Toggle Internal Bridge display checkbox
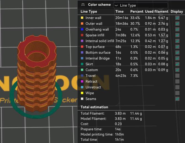 177,58
